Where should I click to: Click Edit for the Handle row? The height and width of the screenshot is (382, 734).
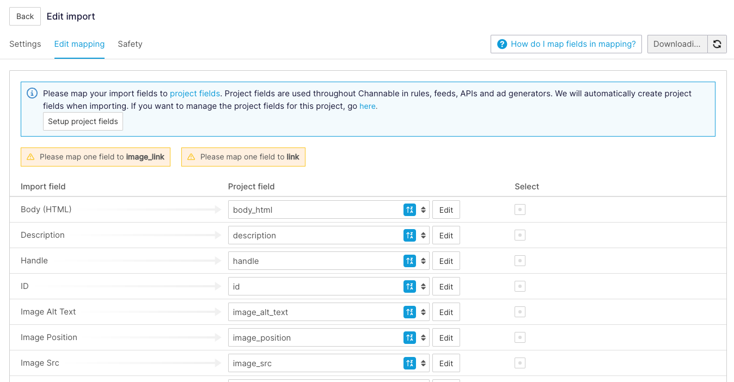[446, 261]
